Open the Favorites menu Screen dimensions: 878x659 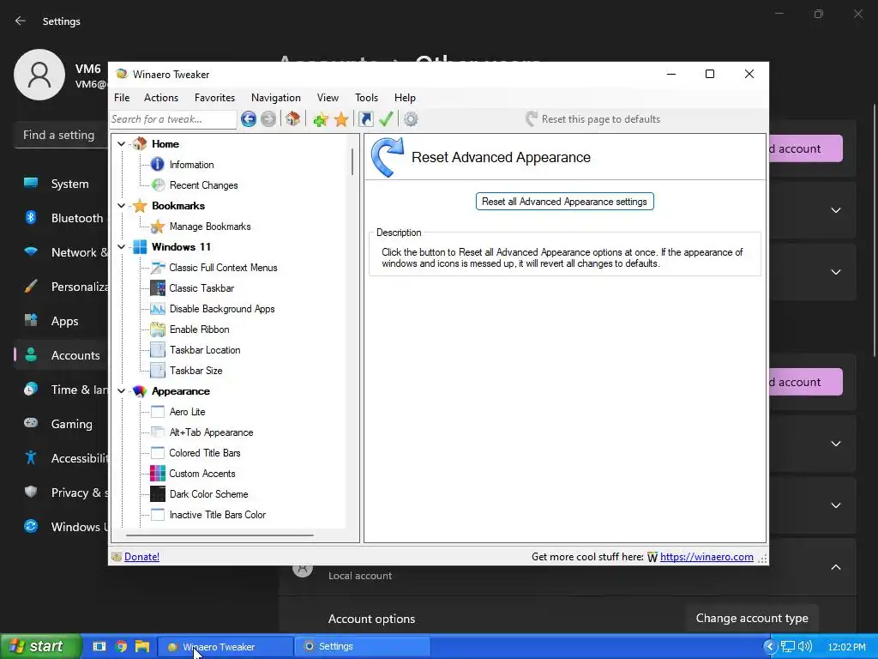pos(214,98)
